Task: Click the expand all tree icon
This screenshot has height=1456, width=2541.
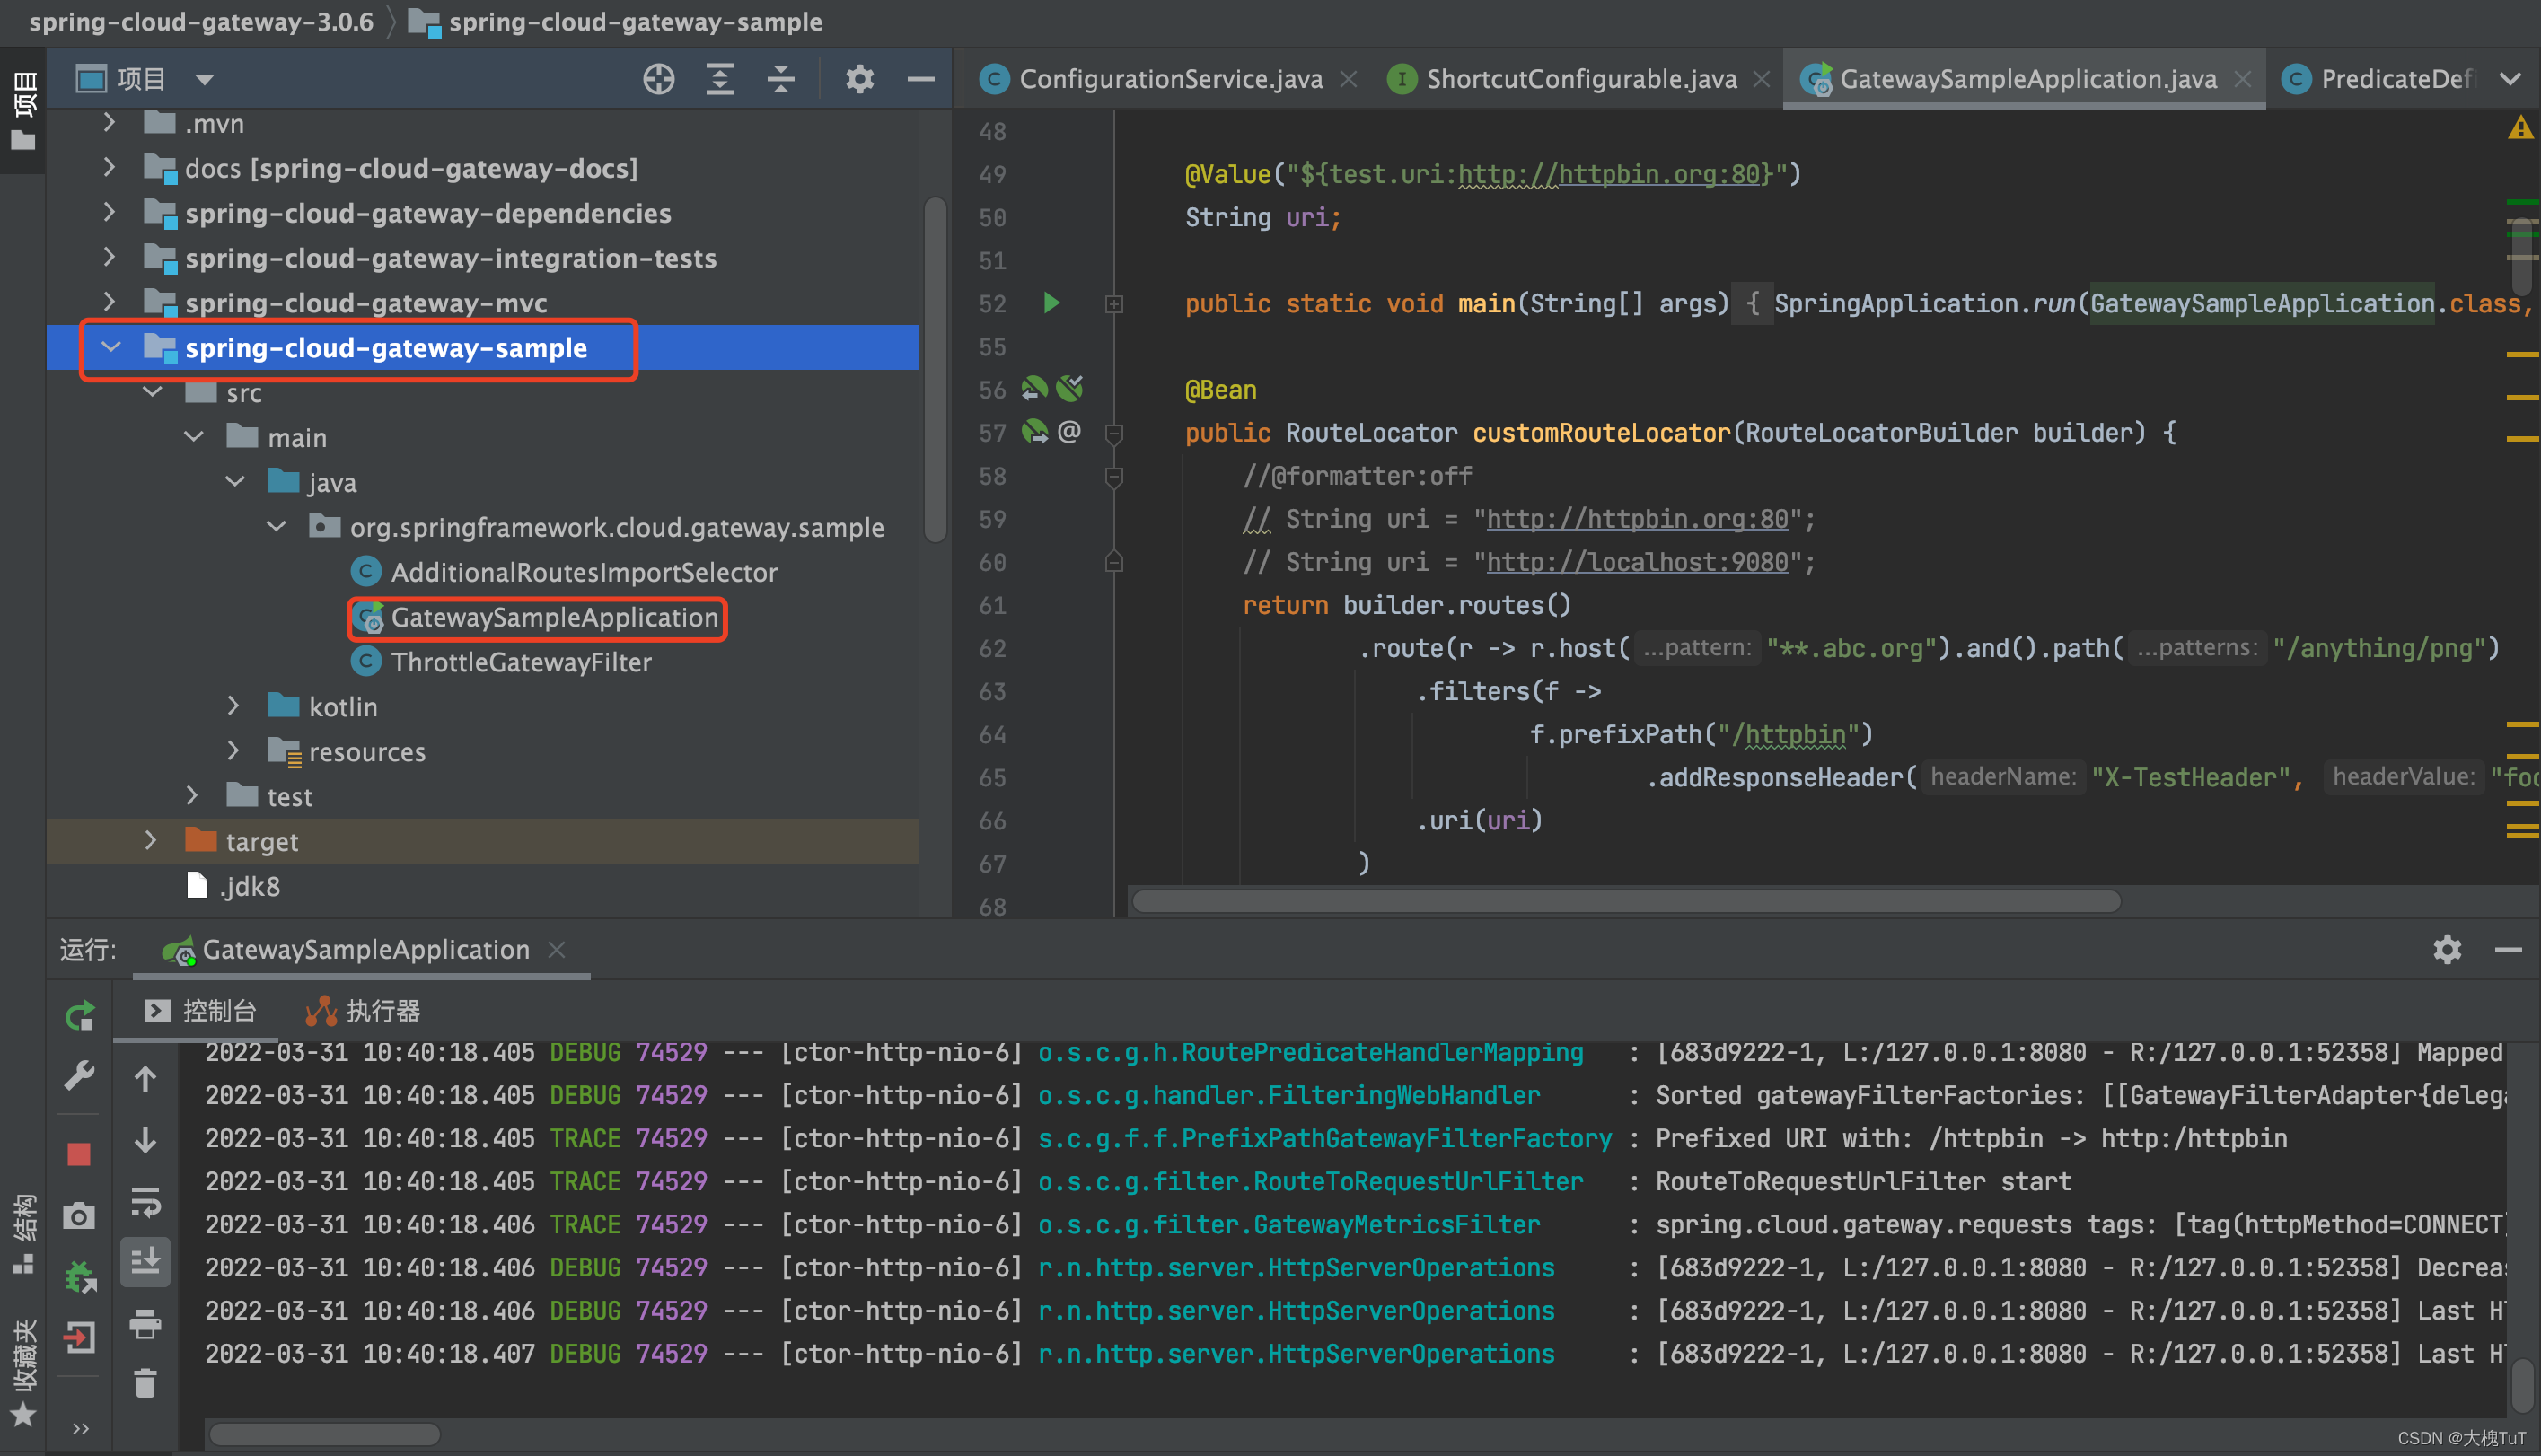Action: pos(719,79)
